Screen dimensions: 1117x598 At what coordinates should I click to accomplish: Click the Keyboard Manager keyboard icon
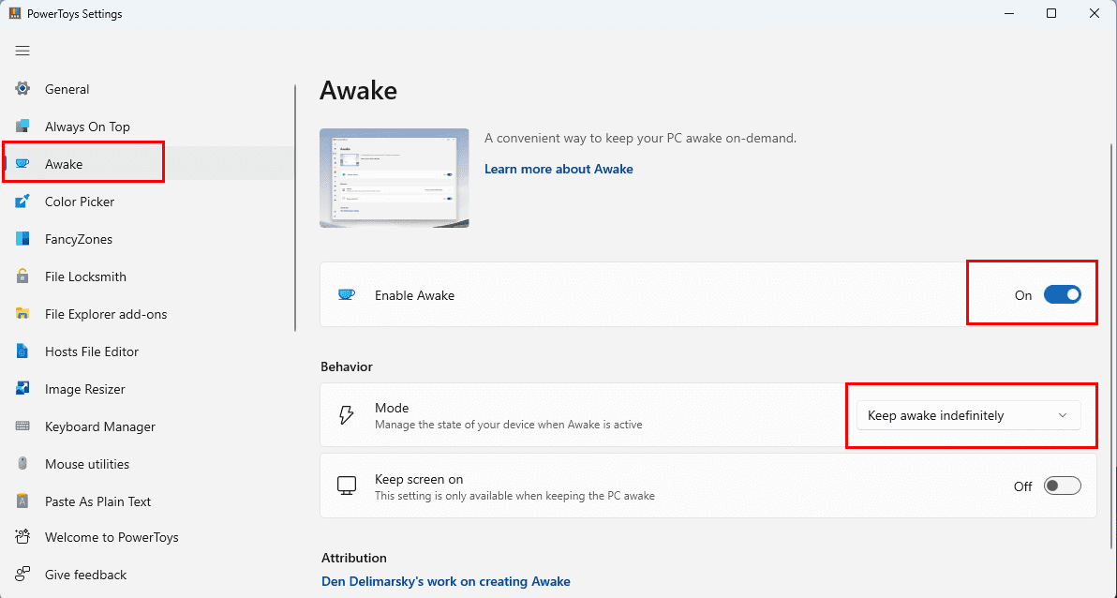[22, 426]
